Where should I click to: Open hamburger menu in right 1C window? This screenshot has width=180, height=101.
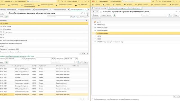coord(97,1)
